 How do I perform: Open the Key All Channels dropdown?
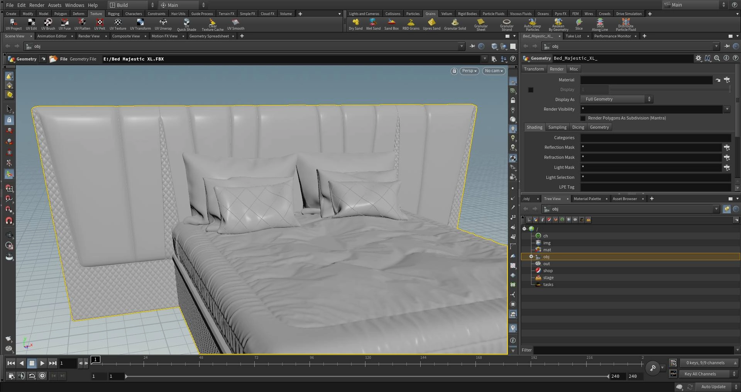[709, 374]
